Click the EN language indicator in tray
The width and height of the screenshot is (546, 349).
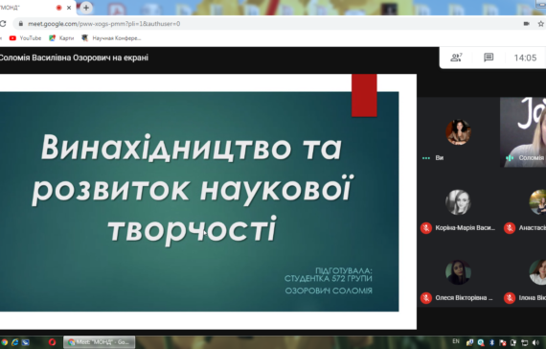(x=456, y=341)
